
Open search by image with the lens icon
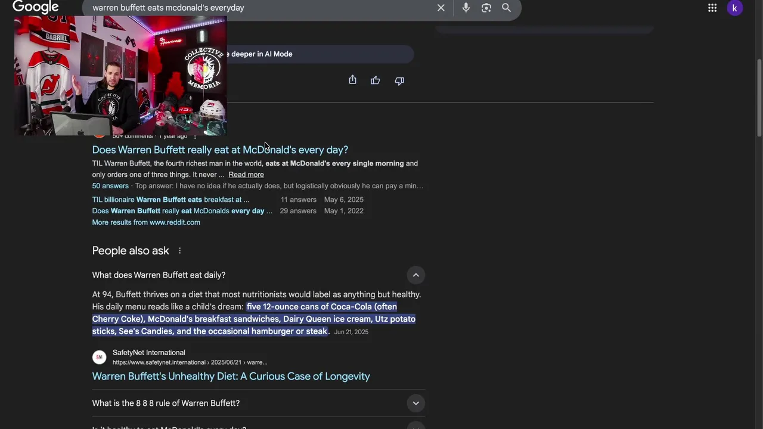(486, 8)
